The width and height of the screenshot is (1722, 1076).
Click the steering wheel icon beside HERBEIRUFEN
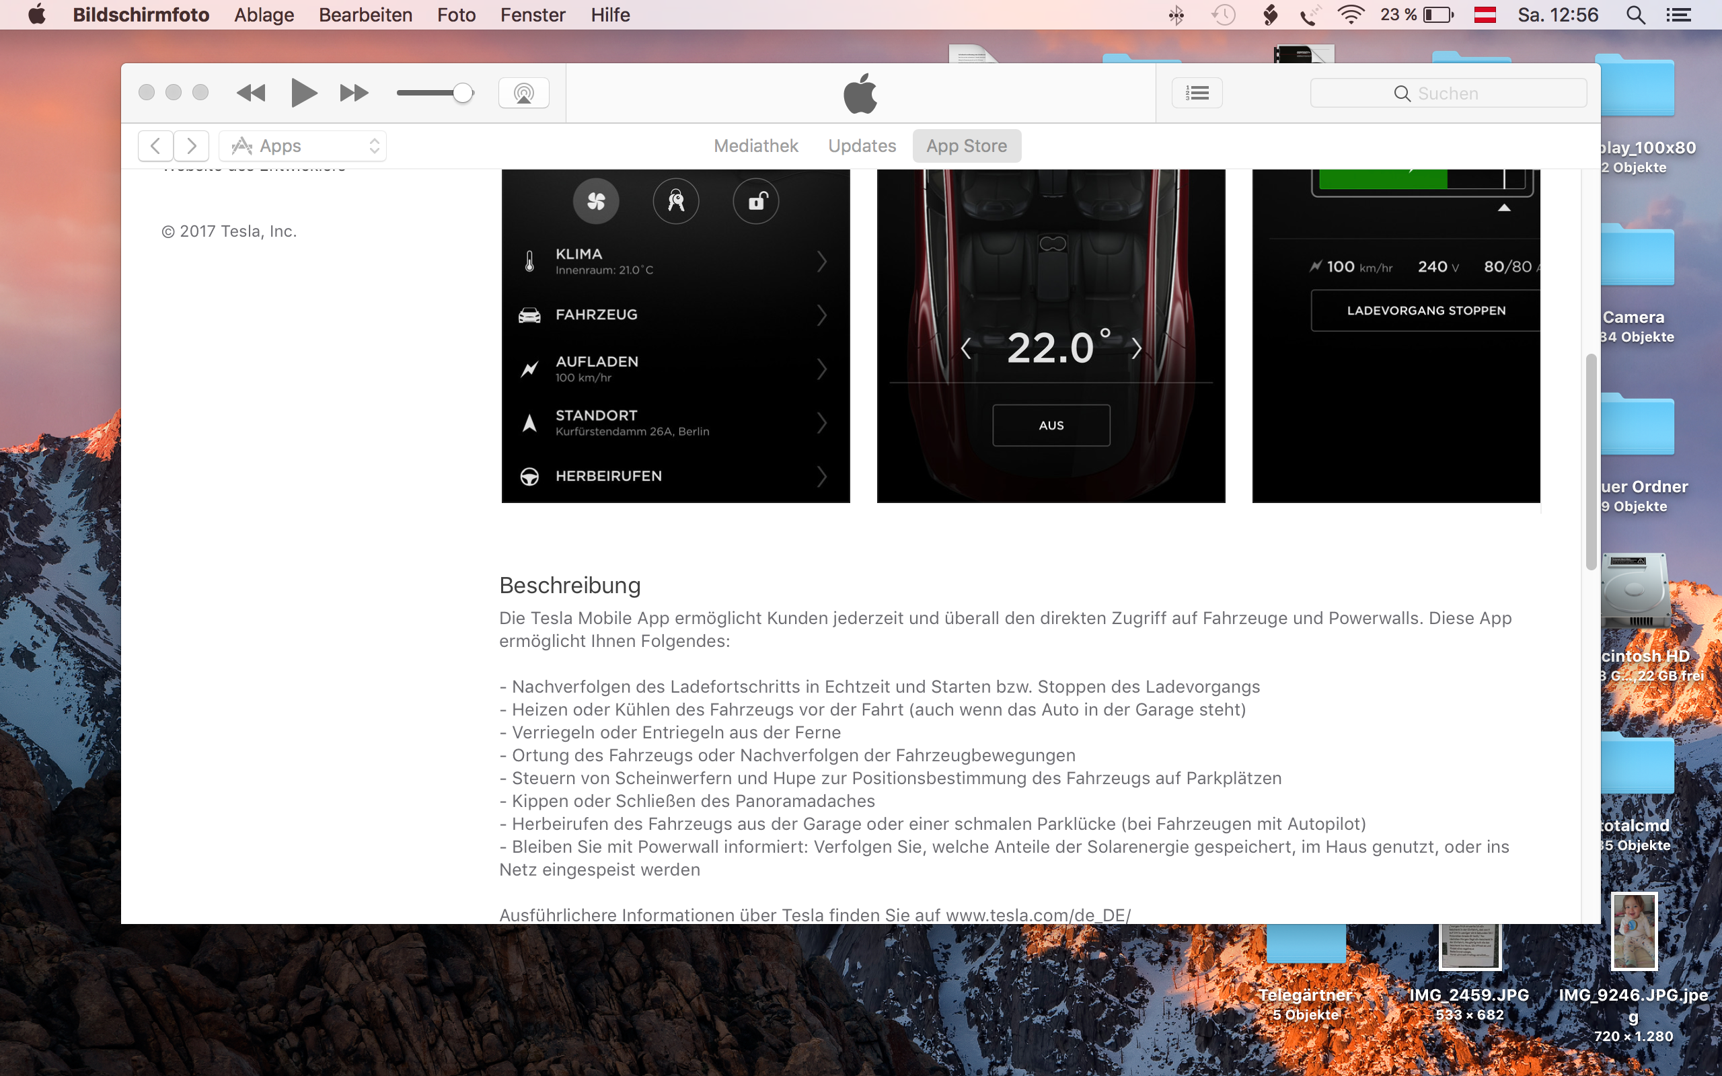click(529, 477)
